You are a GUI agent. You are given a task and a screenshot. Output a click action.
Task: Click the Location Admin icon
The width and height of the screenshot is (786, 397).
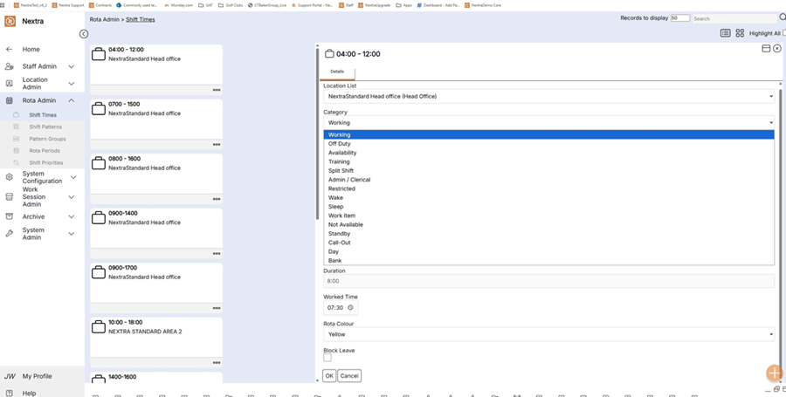[9, 84]
